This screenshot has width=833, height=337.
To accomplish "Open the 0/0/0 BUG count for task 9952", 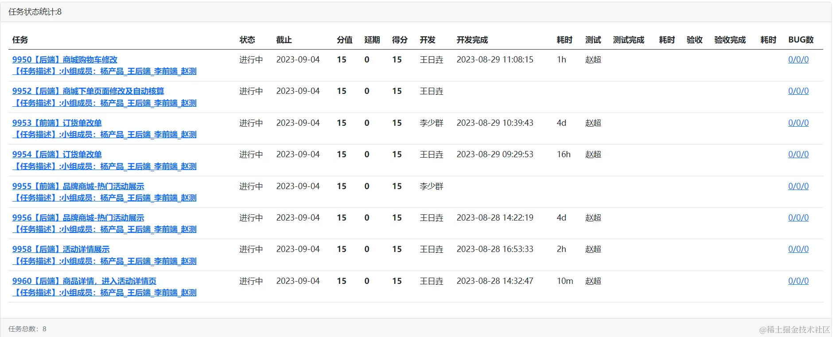I will pyautogui.click(x=798, y=91).
